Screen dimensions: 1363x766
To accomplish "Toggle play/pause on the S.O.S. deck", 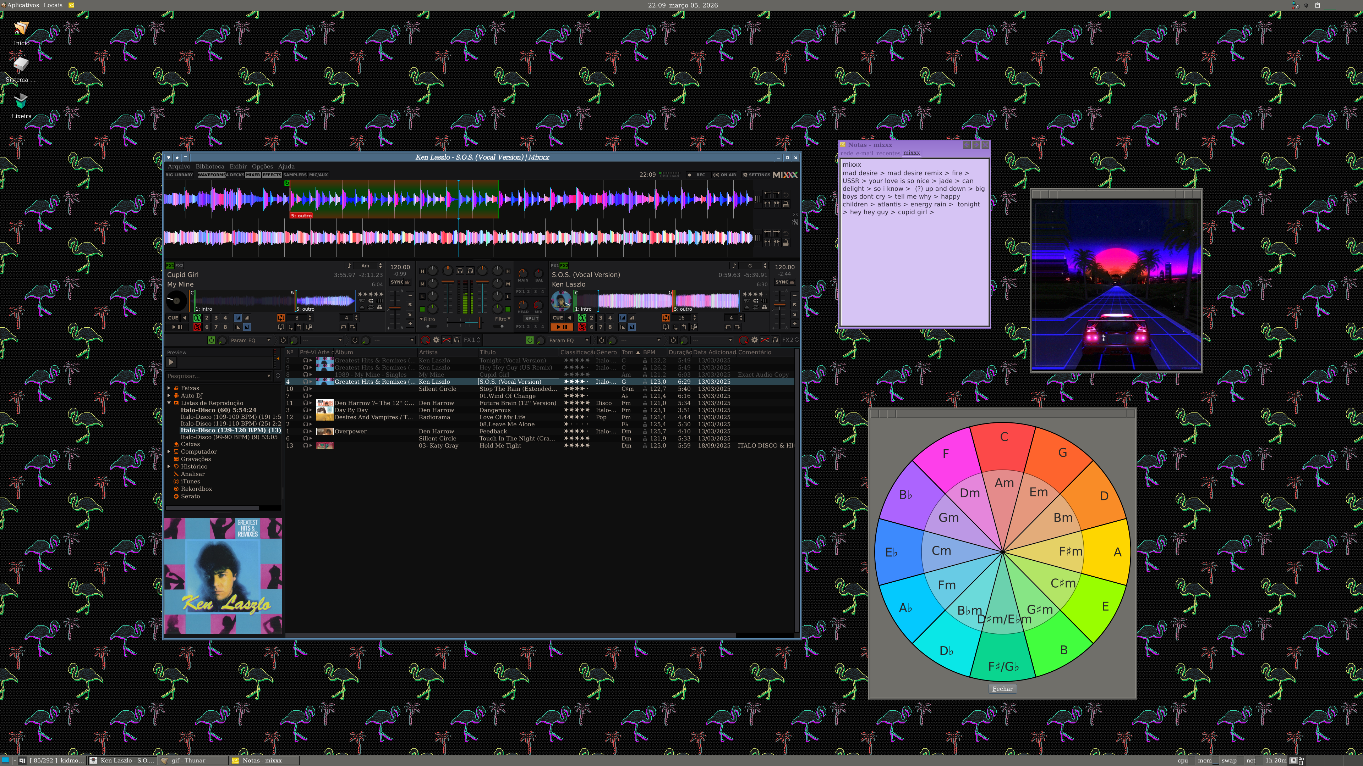I will pyautogui.click(x=562, y=327).
